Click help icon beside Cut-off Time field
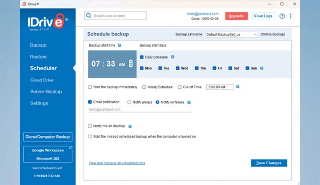320x185 pixels. pyautogui.click(x=238, y=87)
